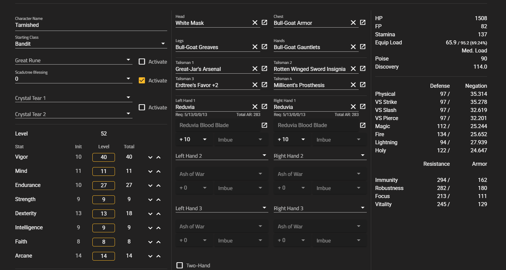Open Rotten Winged Sword Insignia link icon

point(363,69)
